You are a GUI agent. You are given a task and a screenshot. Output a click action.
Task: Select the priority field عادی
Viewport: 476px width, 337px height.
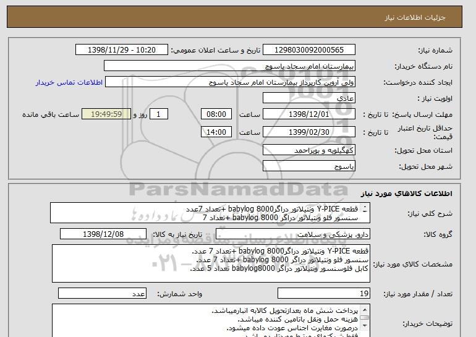(308, 98)
